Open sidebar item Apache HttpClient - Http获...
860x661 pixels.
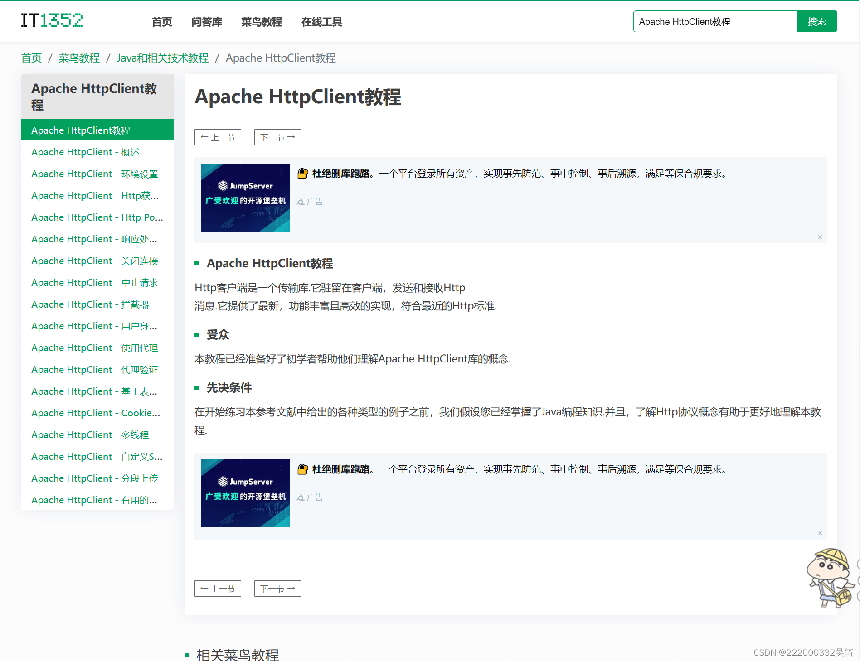coord(97,196)
